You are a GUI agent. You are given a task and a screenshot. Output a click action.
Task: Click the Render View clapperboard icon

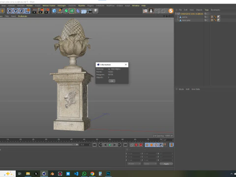35,11
